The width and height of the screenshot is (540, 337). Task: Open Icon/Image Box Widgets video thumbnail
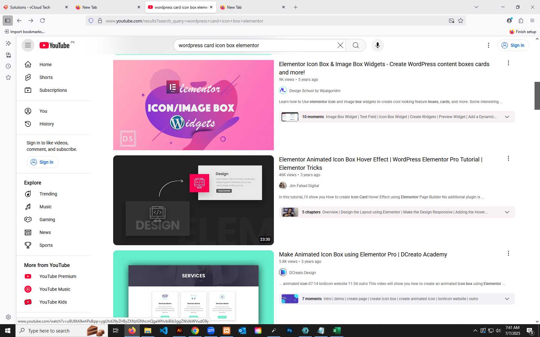194,105
